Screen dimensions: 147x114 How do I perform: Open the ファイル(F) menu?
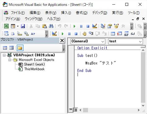(18, 13)
